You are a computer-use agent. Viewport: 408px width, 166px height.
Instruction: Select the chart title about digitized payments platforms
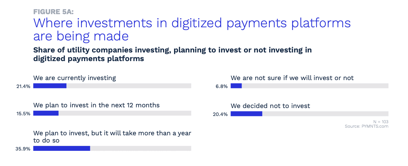192,29
